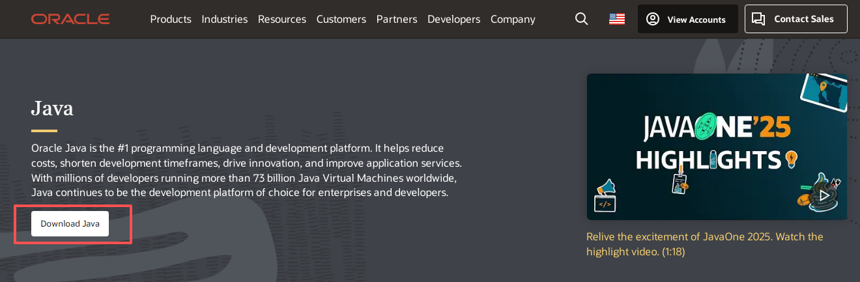
Task: Open the Company menu
Action: pos(513,19)
